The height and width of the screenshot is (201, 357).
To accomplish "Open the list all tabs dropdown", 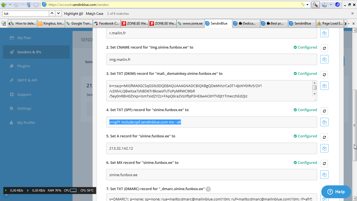I will pyautogui.click(x=349, y=24).
